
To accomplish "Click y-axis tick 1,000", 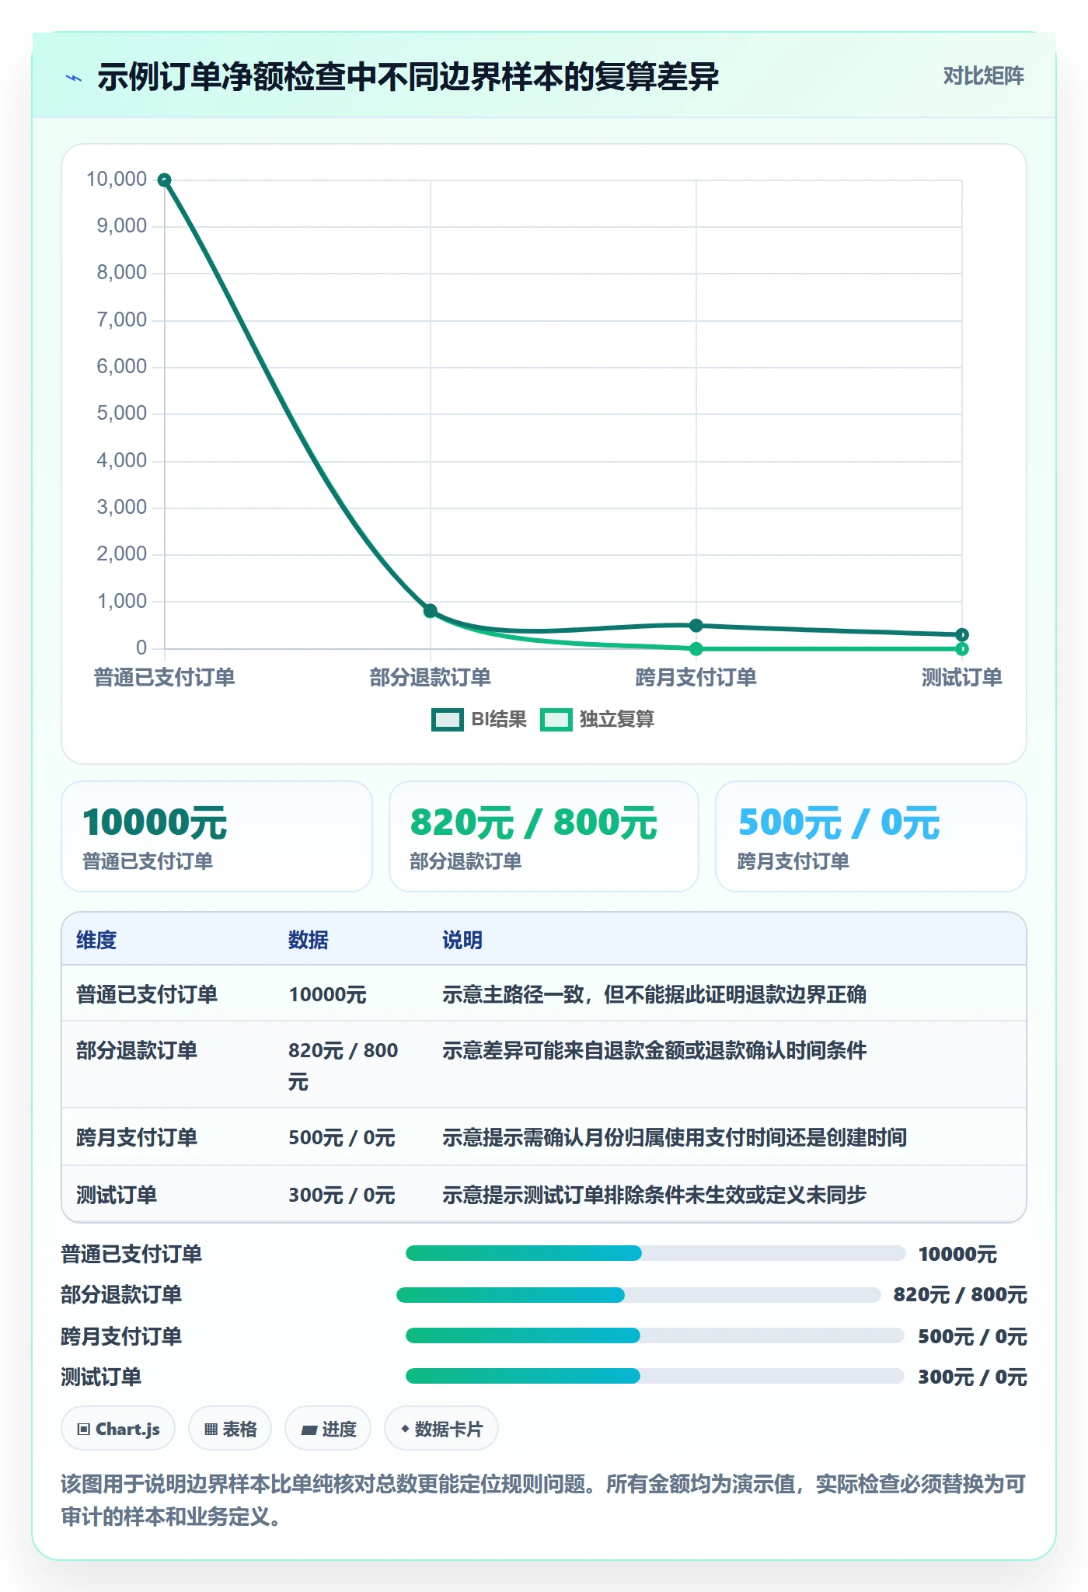I will pyautogui.click(x=122, y=601).
